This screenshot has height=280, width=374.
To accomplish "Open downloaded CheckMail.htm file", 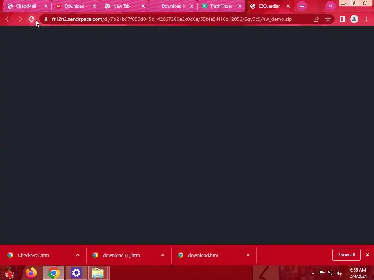I will [33, 255].
